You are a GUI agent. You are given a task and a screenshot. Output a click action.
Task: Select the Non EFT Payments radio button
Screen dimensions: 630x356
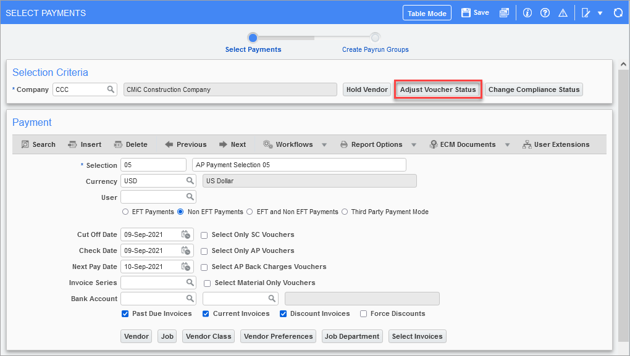coord(180,212)
